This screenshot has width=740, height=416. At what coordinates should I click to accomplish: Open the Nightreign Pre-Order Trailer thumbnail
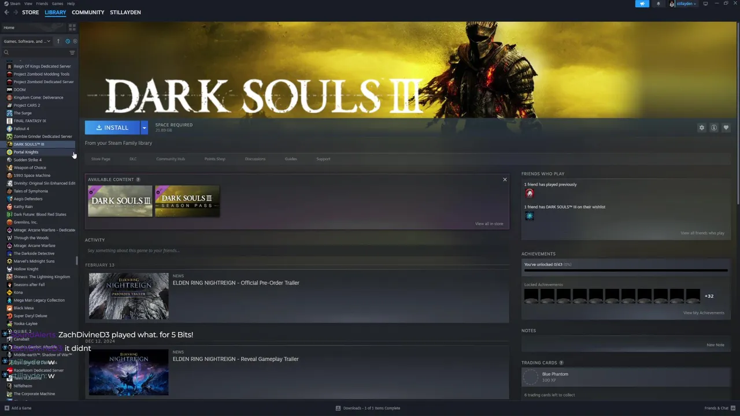coord(129,296)
